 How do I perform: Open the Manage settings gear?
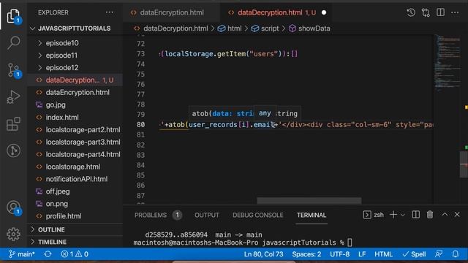(13, 235)
